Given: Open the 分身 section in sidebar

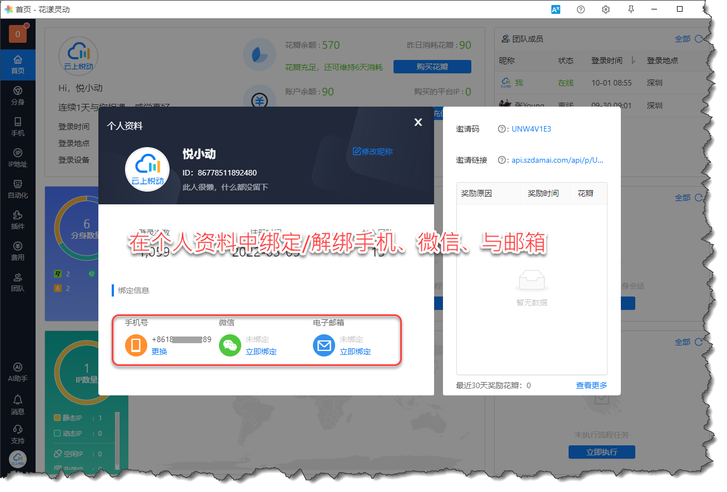Looking at the screenshot, I should [18, 95].
